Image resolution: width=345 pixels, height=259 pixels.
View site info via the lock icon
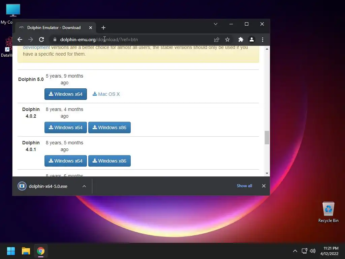(x=55, y=40)
